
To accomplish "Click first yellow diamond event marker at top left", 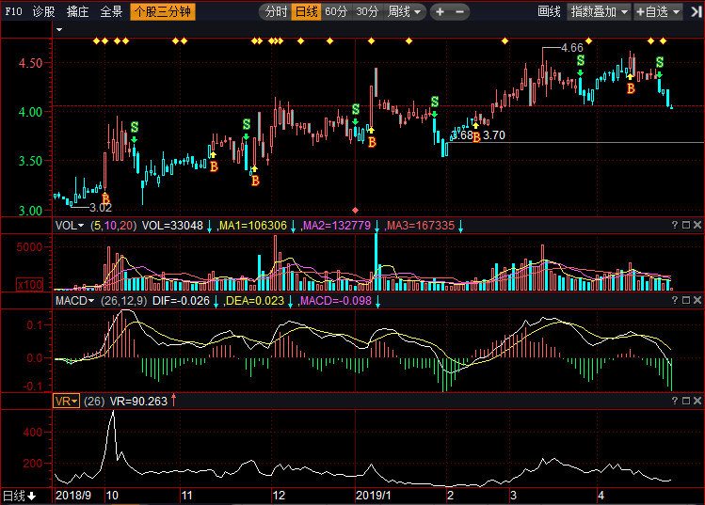I will pyautogui.click(x=96, y=40).
